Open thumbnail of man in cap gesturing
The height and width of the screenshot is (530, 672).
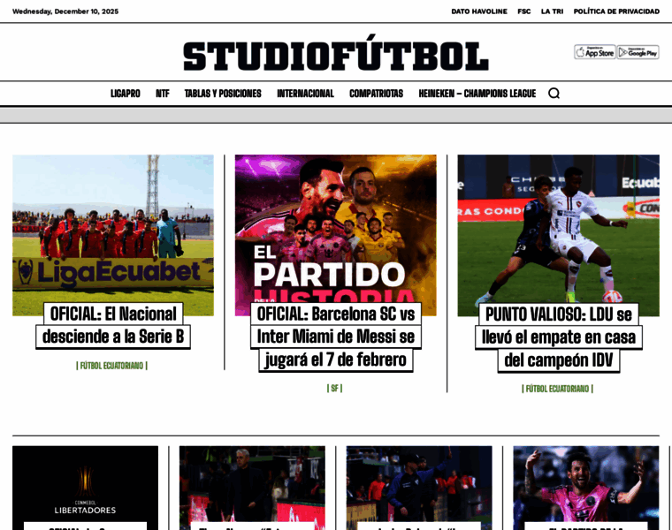tap(419, 488)
